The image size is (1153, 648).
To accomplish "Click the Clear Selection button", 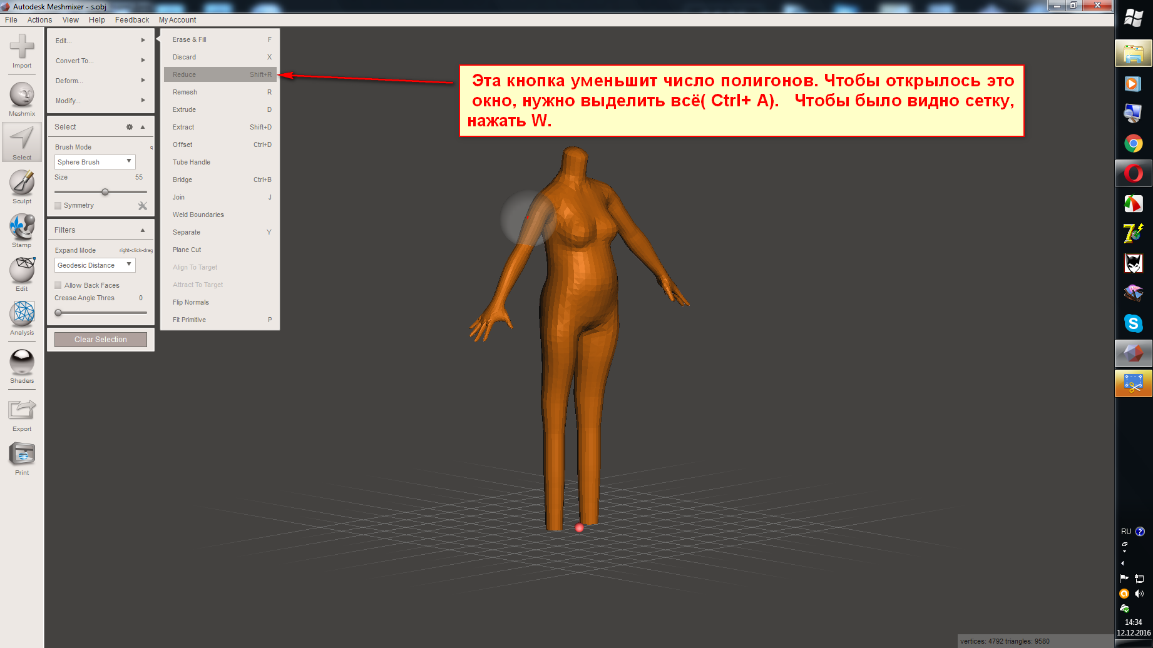I will [x=101, y=340].
